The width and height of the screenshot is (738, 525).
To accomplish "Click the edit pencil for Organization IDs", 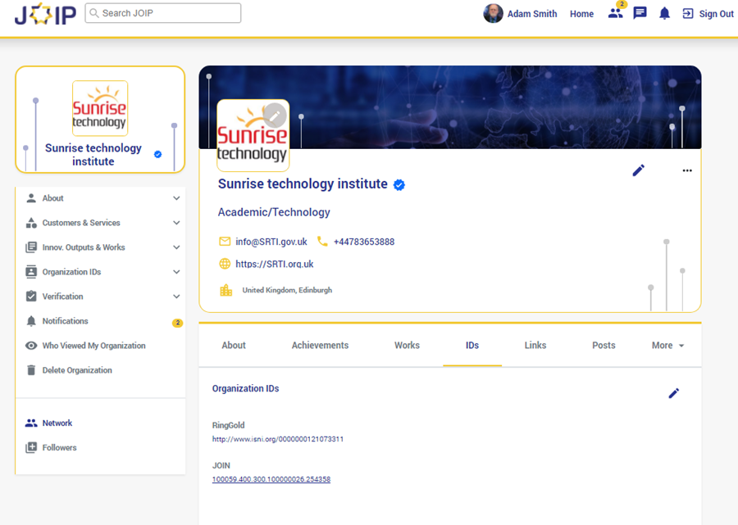I will coord(673,393).
